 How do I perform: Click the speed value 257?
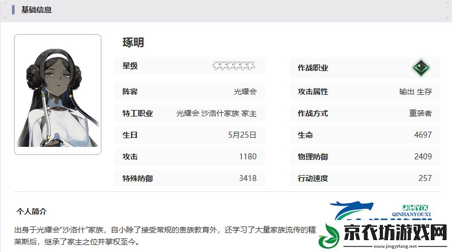coord(425,178)
